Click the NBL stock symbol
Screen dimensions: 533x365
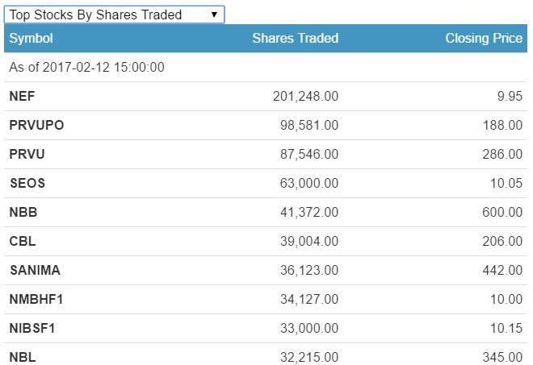coord(23,357)
